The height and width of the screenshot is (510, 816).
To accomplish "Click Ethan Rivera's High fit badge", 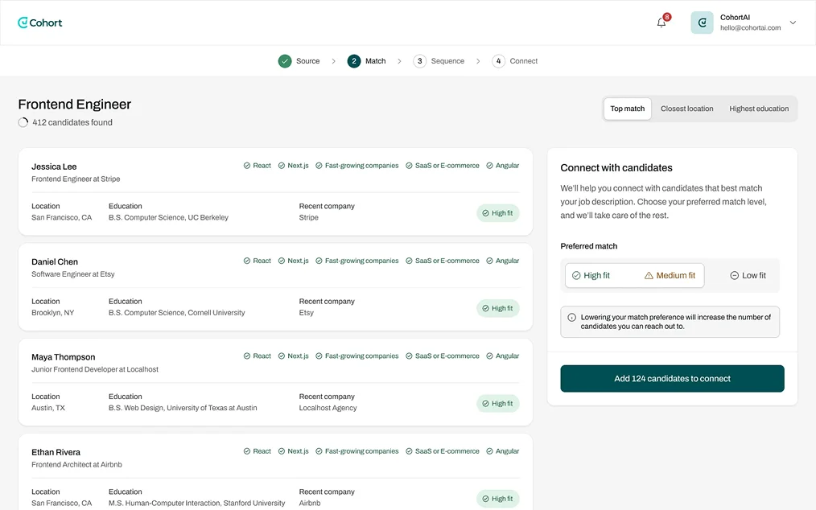I will (x=497, y=499).
